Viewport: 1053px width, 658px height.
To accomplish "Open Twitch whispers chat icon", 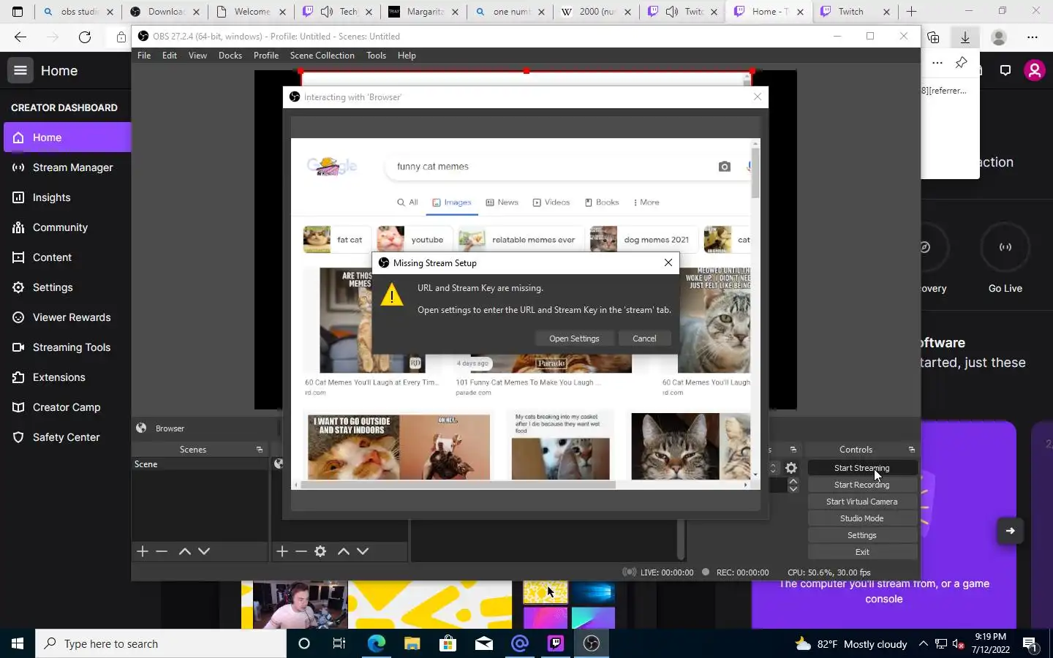I will click(1005, 70).
